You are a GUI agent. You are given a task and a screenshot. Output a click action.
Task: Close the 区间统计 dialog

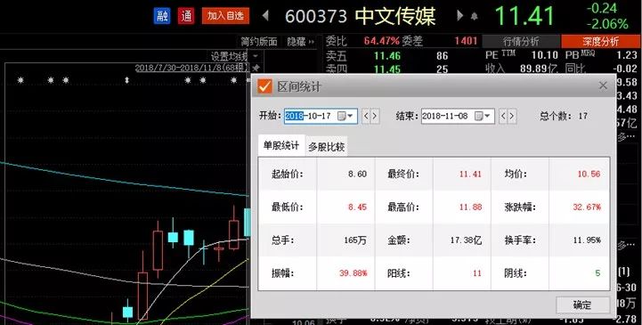[603, 85]
